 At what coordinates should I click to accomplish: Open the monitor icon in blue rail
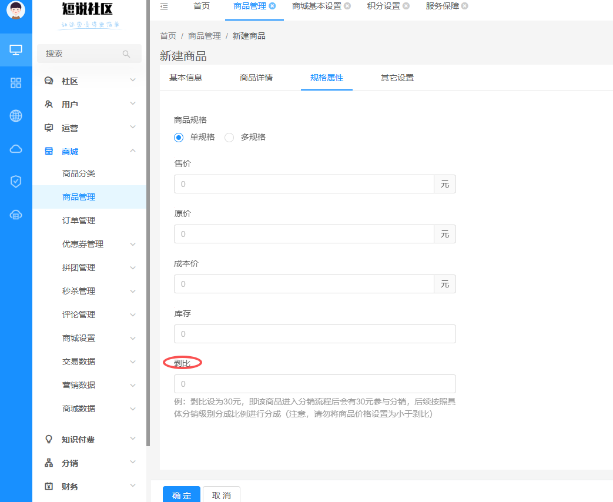coord(16,50)
